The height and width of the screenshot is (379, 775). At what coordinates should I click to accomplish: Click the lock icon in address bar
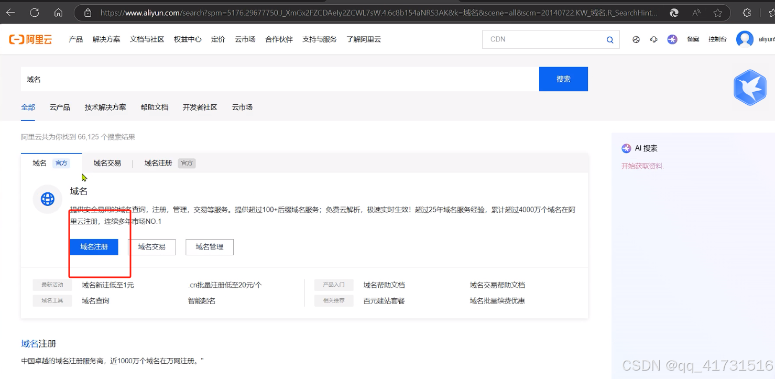(x=88, y=13)
